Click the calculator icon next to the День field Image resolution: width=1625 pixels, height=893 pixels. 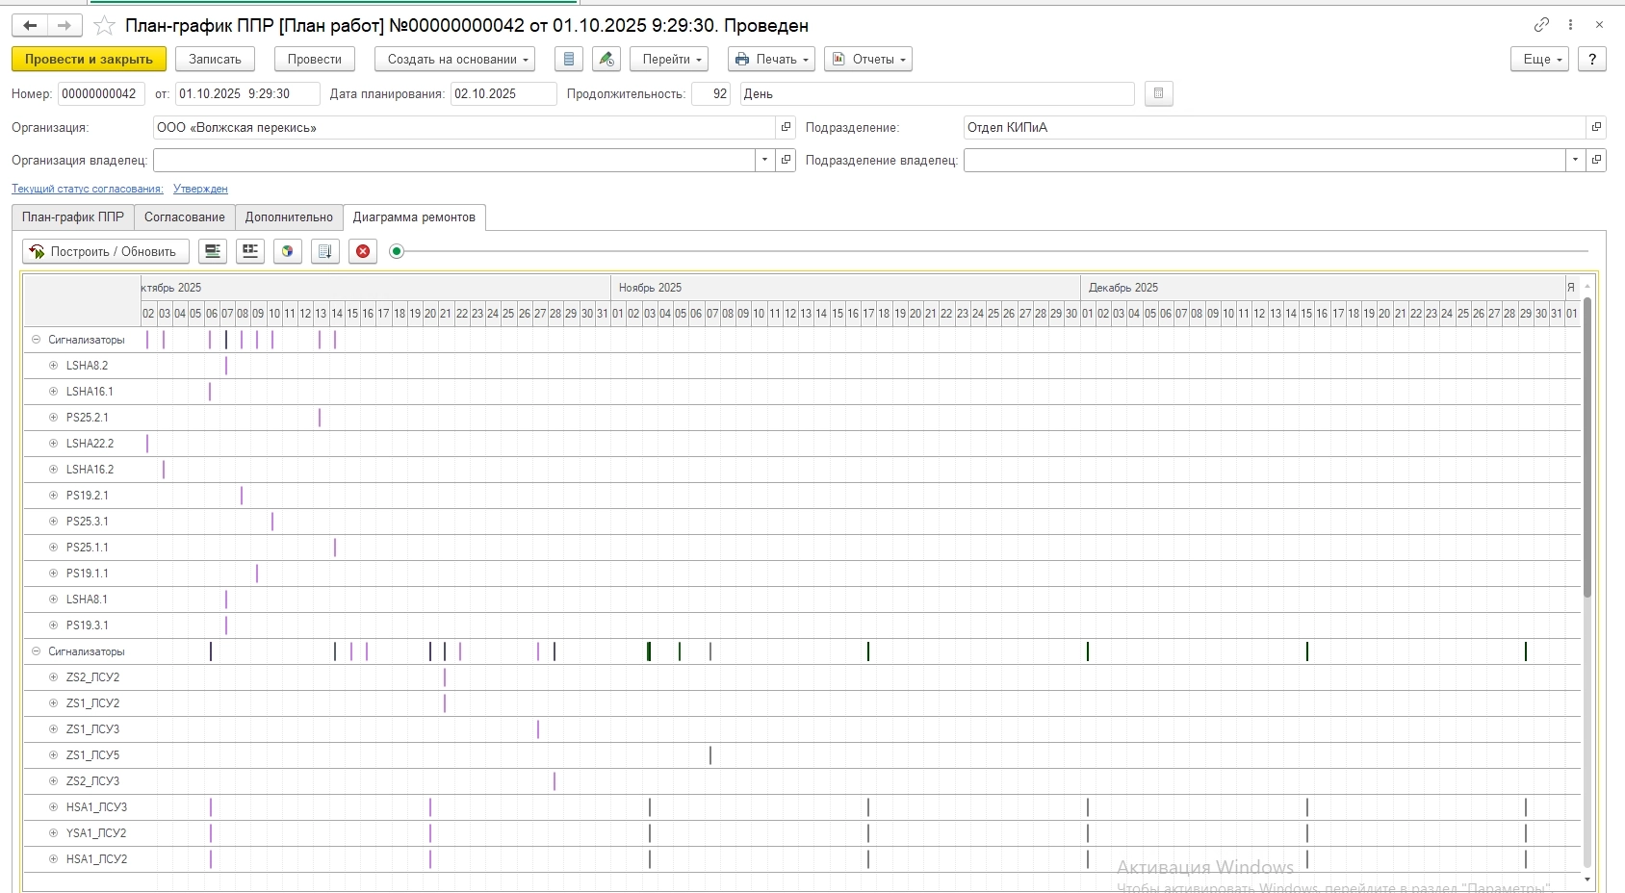click(1158, 94)
